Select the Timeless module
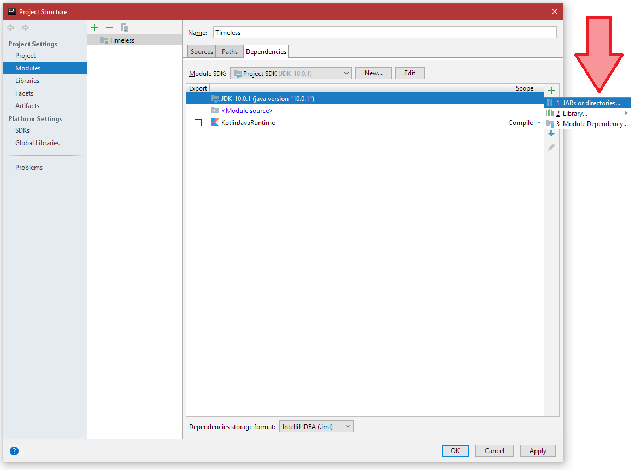 [x=134, y=40]
